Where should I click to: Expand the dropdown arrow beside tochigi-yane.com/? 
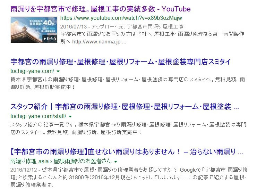(58, 71)
